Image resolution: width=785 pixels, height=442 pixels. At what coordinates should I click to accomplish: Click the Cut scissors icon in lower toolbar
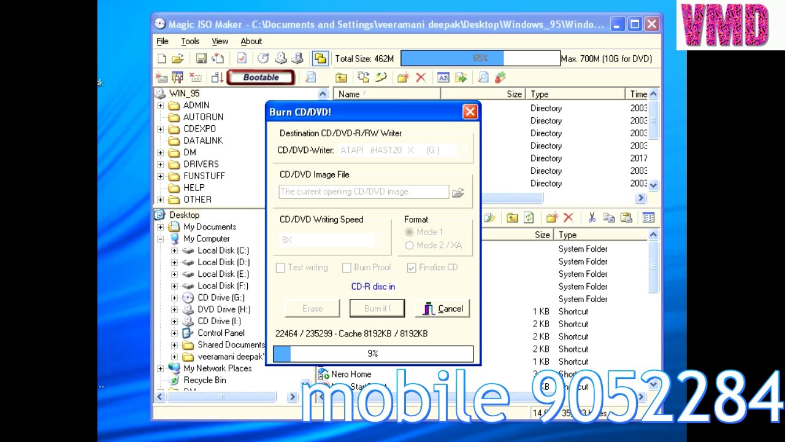[592, 218]
